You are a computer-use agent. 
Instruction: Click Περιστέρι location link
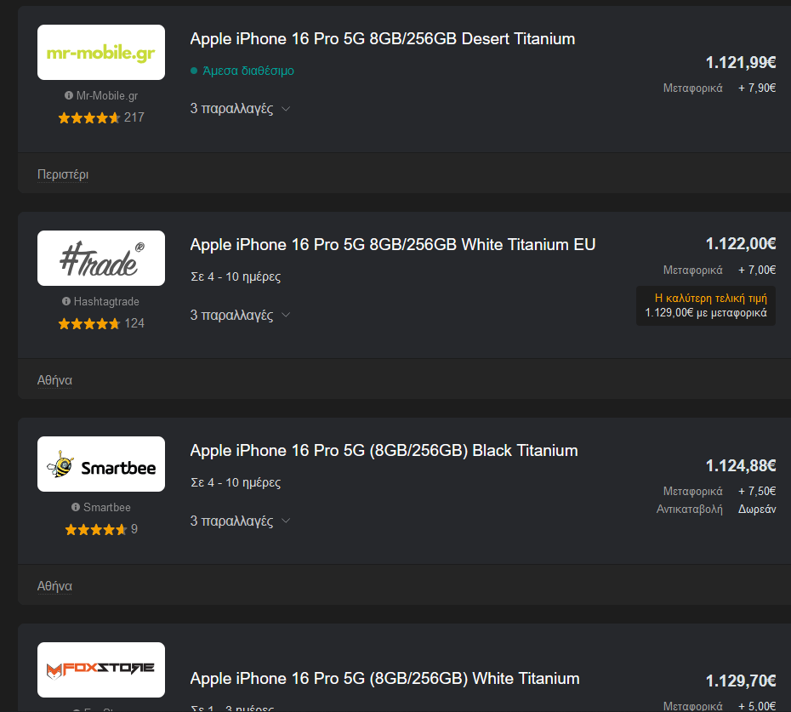63,174
